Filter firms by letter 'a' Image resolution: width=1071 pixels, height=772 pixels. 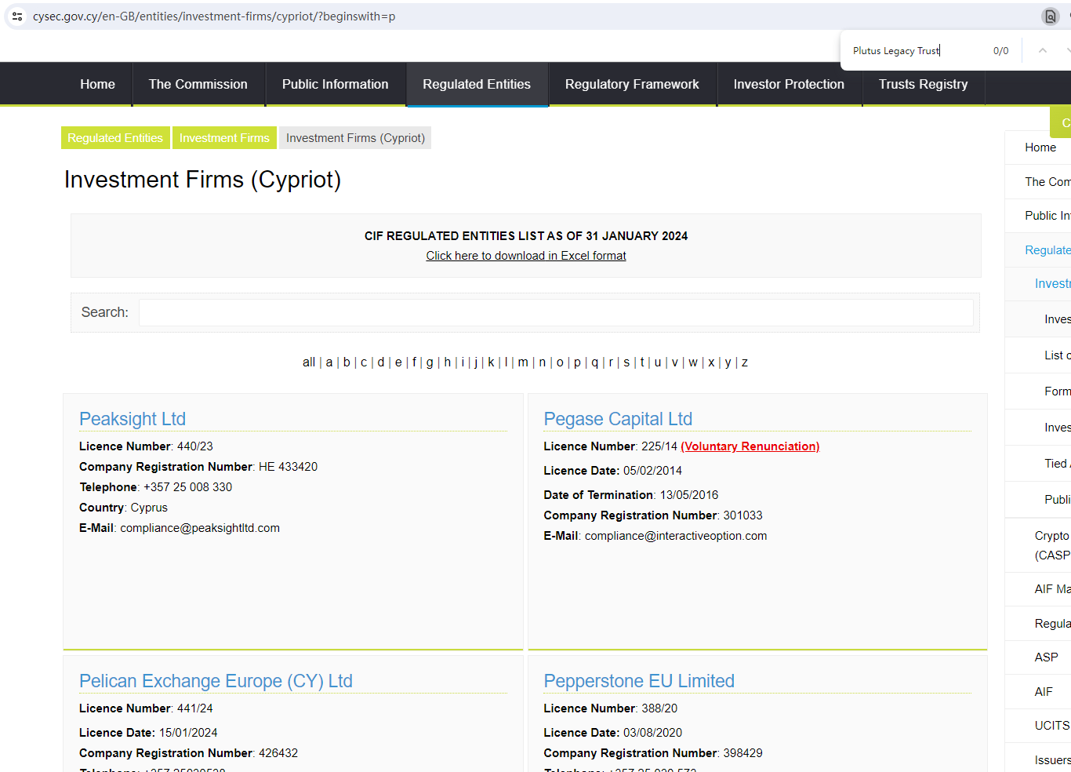329,362
